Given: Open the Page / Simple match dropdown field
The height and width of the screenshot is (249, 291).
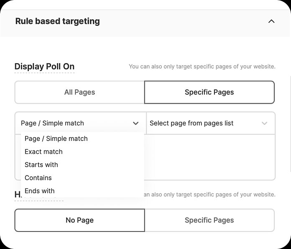Looking at the screenshot, I should [x=75, y=123].
